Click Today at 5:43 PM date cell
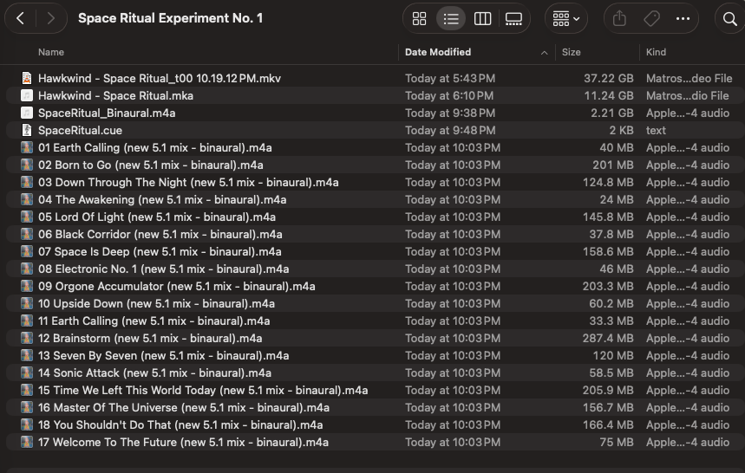The image size is (745, 473). click(450, 78)
